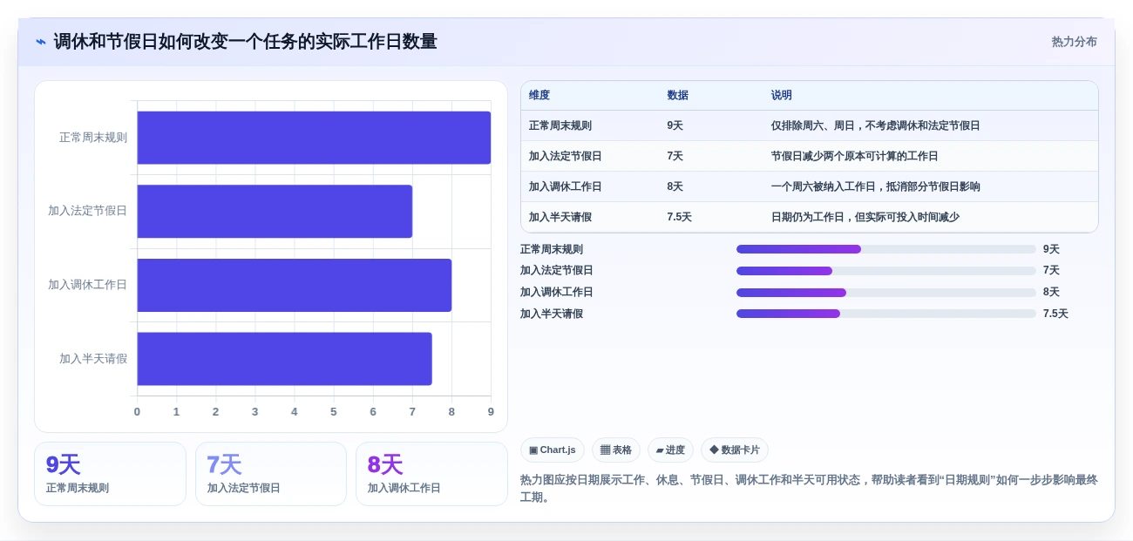
Task: Open the 8天 加入调休工作日 data card
Action: point(431,474)
